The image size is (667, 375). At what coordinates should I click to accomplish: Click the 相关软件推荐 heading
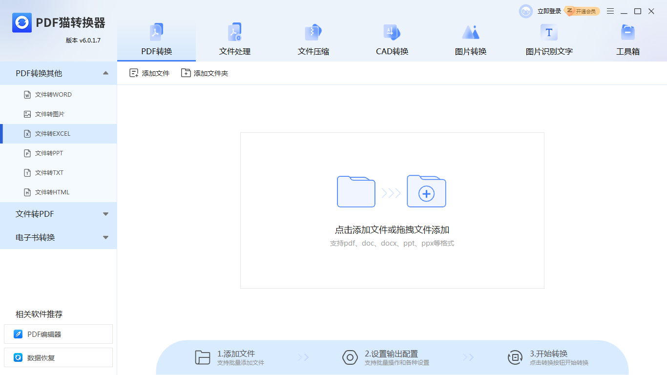[39, 314]
